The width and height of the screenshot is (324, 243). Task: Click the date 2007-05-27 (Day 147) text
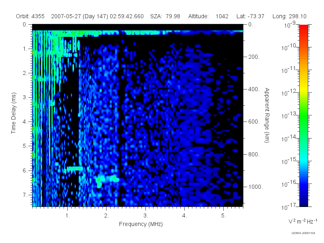coord(79,16)
